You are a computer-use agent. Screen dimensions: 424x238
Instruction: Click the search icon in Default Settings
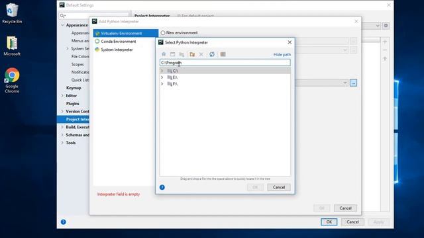click(x=62, y=16)
